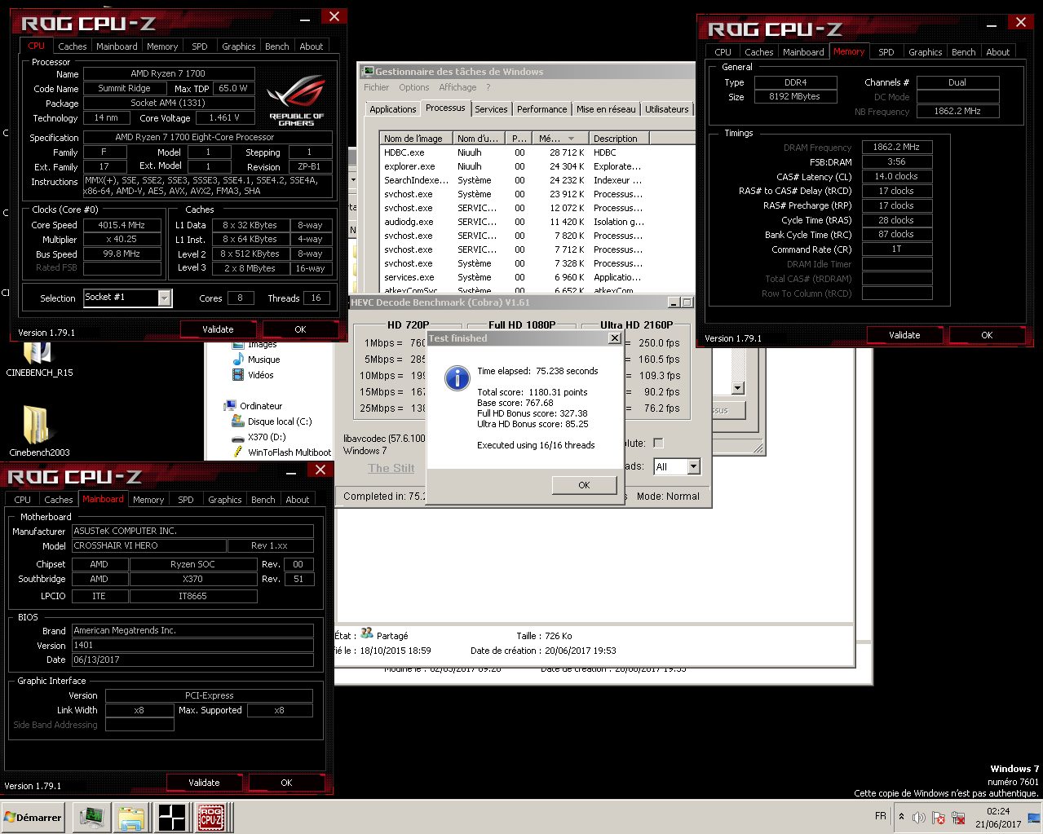
Task: Open Utilisateurs tab in Task Manager
Action: point(667,109)
